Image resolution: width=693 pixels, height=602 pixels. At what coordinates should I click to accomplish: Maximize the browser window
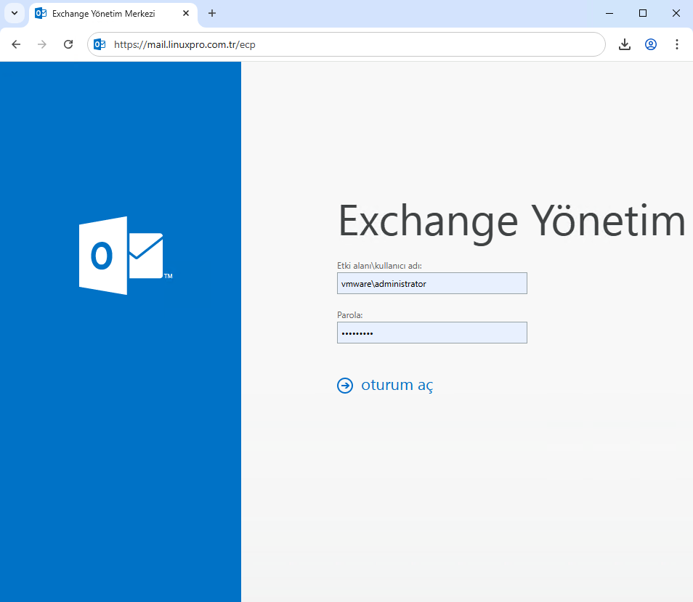tap(643, 13)
